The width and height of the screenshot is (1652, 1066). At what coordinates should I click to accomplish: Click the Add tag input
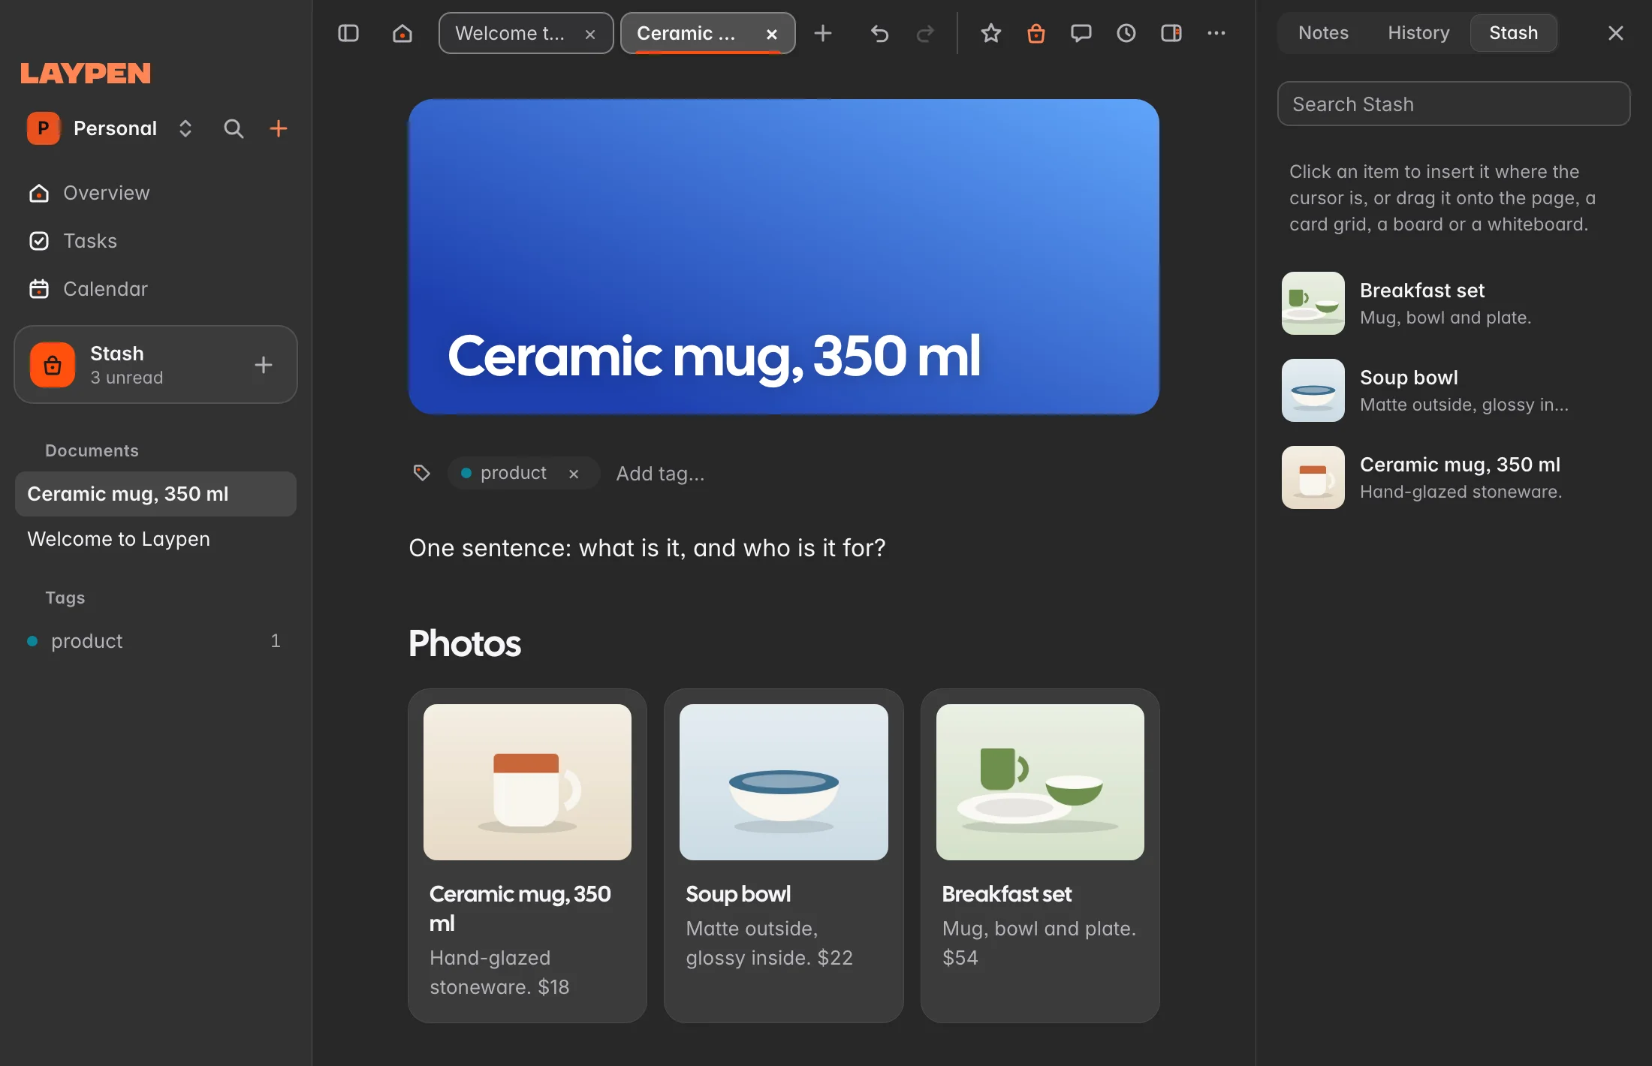pyautogui.click(x=660, y=474)
